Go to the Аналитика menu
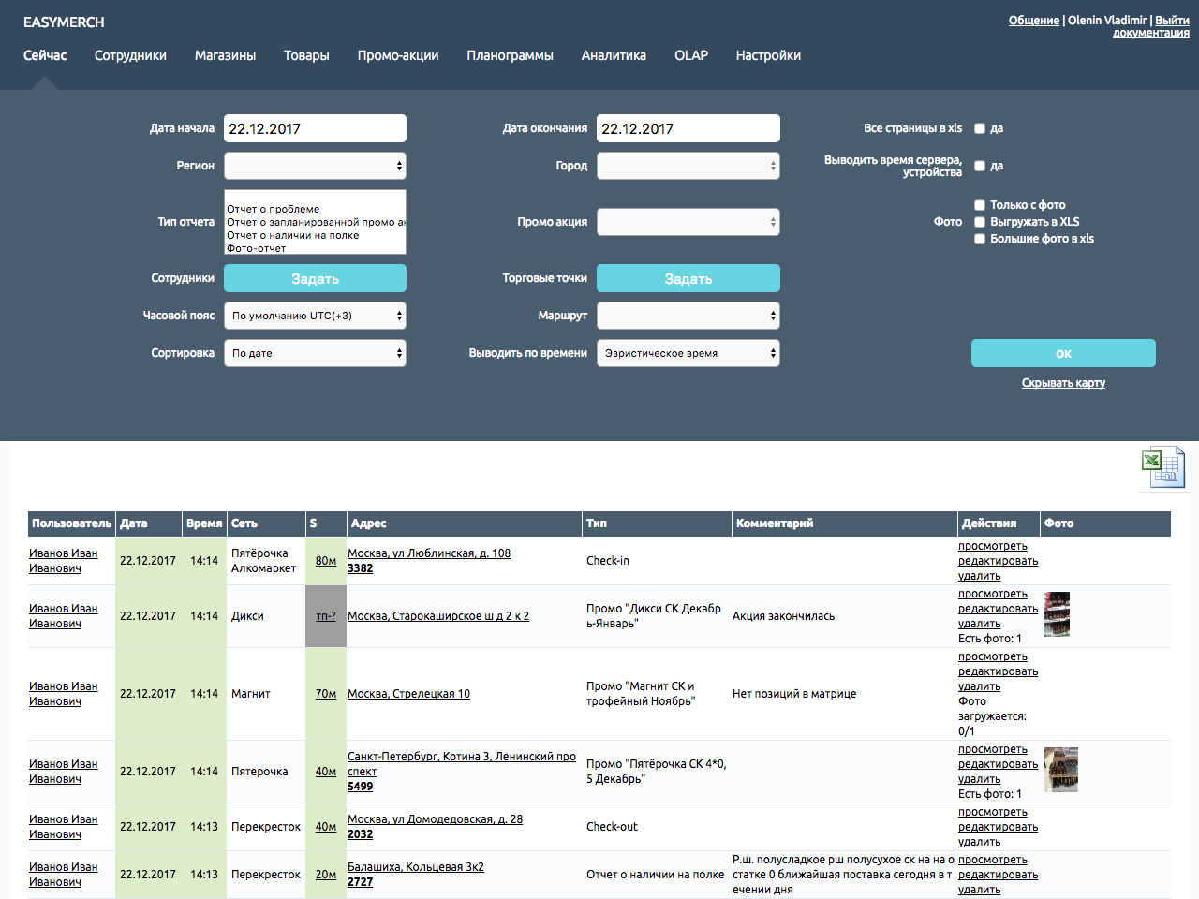 (614, 55)
